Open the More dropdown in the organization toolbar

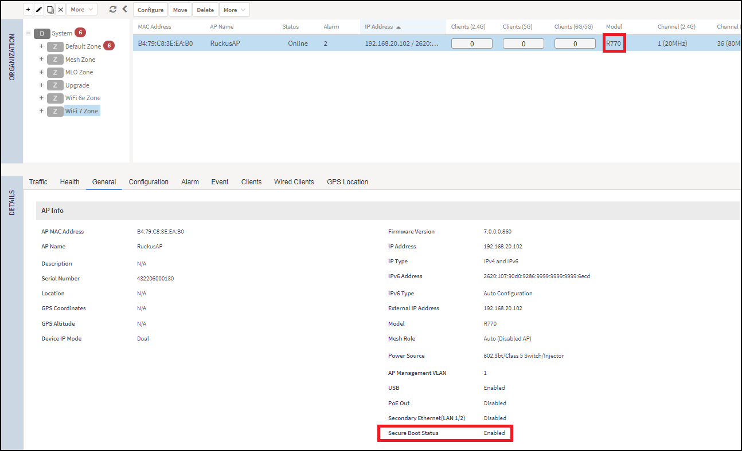coord(81,10)
